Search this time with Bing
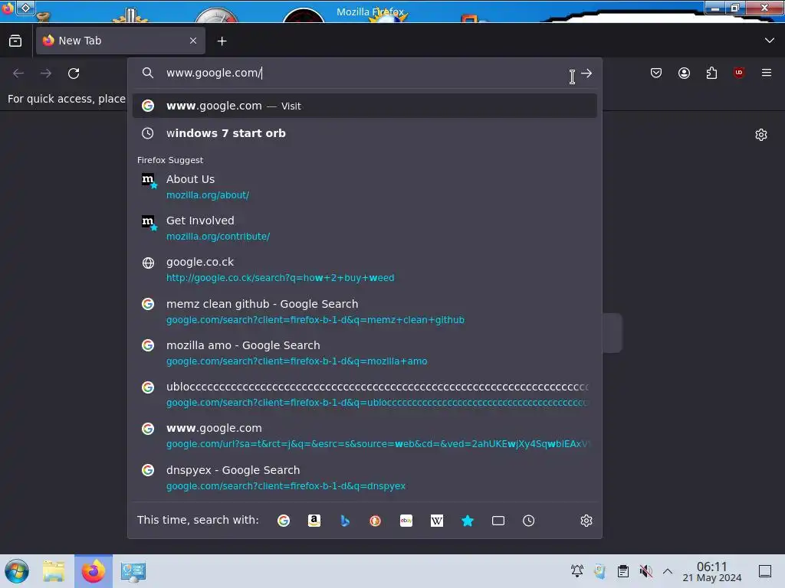 pos(344,521)
